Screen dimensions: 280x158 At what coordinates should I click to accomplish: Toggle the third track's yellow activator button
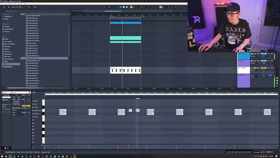click(x=263, y=68)
